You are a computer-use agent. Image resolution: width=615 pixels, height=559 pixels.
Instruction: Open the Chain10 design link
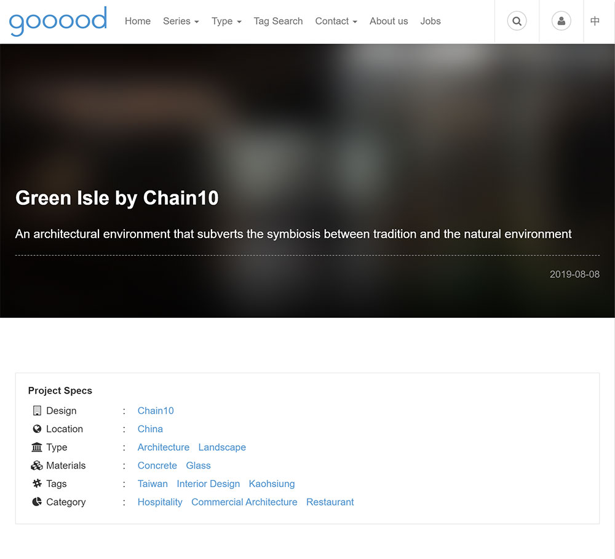(x=156, y=411)
